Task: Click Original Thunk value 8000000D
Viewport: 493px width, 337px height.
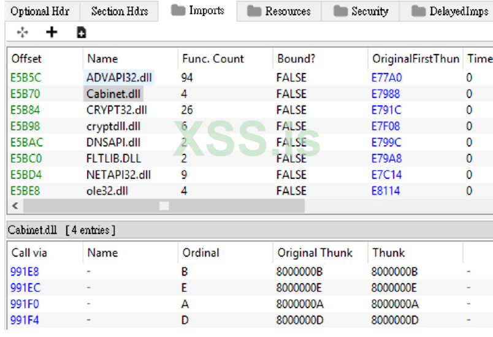Action: [x=300, y=320]
